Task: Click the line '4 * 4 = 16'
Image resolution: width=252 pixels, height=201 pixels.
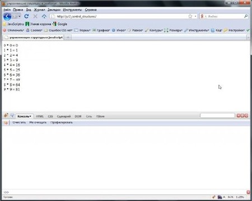Action: coord(12,65)
